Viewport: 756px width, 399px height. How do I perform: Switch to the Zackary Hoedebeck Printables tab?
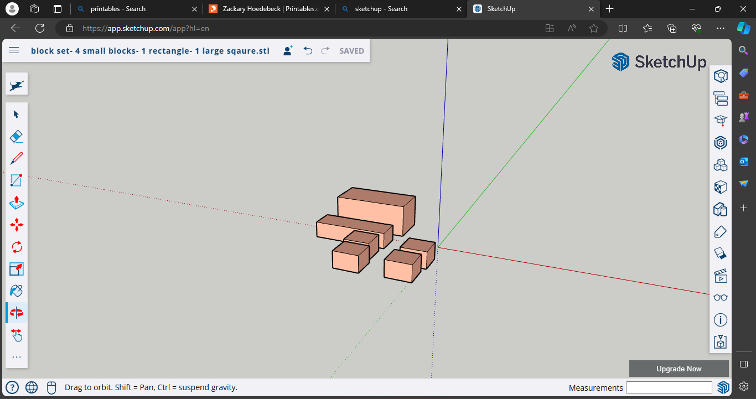[266, 9]
